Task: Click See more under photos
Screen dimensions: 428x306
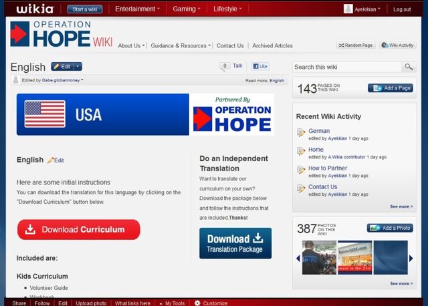Action: click(401, 284)
